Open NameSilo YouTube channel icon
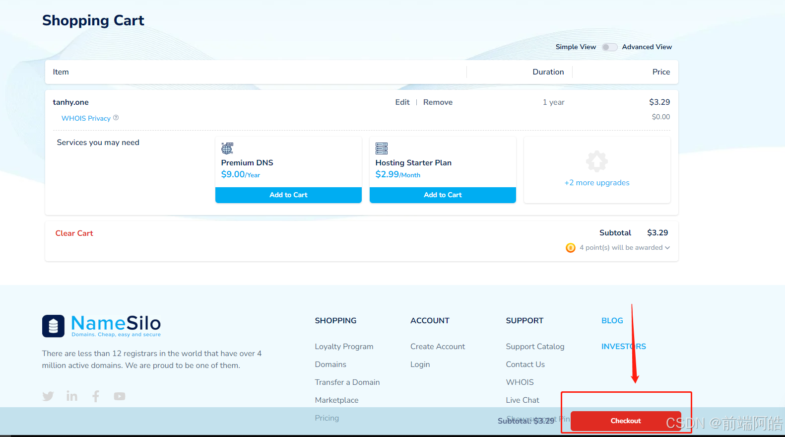 click(120, 396)
